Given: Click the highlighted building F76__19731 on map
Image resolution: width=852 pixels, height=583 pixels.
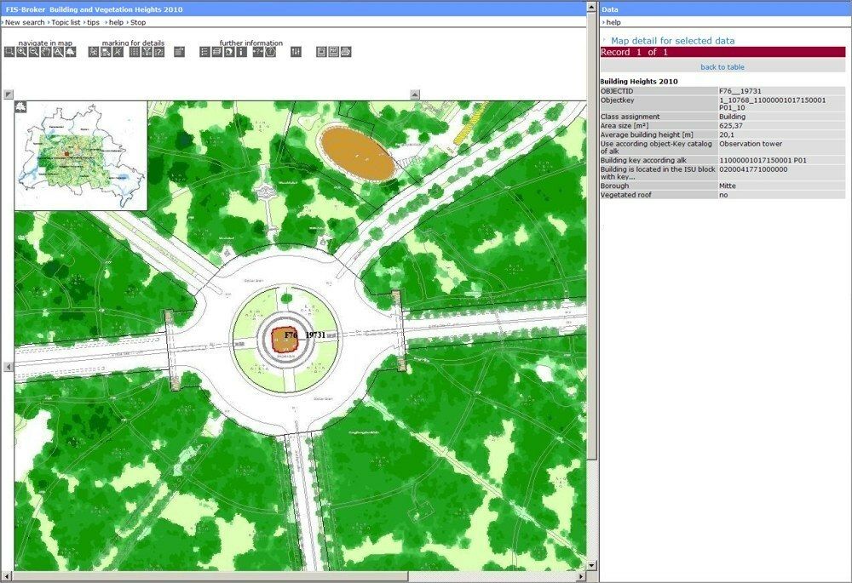Looking at the screenshot, I should [x=285, y=340].
